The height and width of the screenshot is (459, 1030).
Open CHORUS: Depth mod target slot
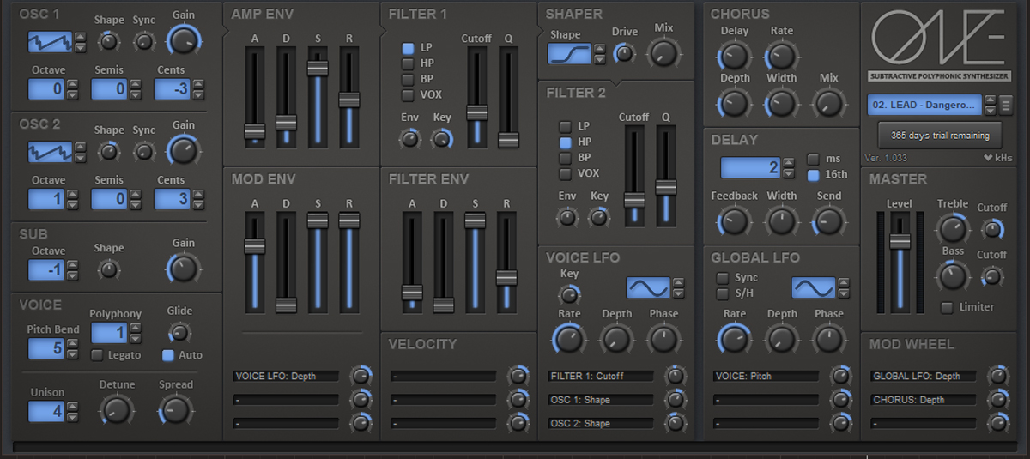coord(924,400)
